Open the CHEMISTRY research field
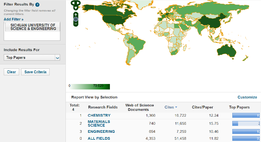This screenshot has height=142, width=261. pyautogui.click(x=99, y=115)
